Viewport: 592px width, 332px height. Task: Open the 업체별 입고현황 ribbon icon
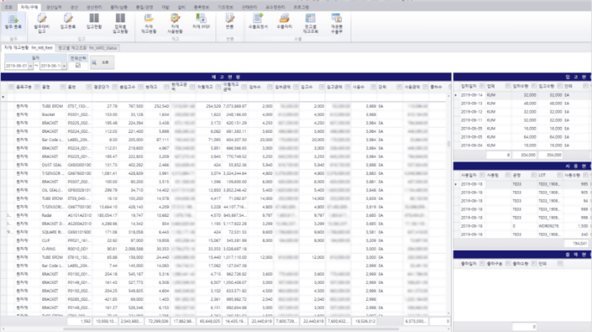(x=120, y=23)
